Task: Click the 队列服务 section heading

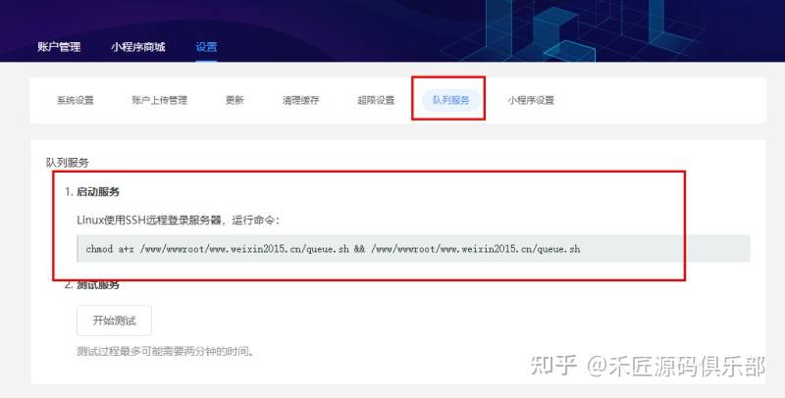Action: coord(67,163)
